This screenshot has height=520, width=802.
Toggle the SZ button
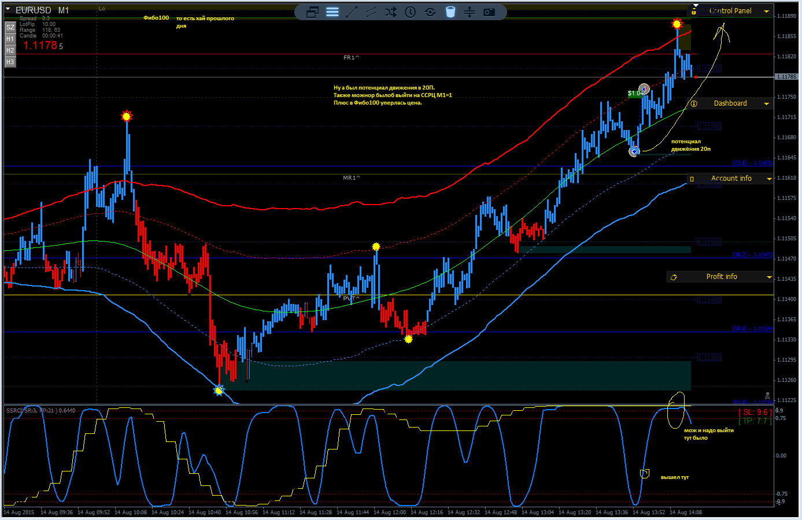[10, 27]
